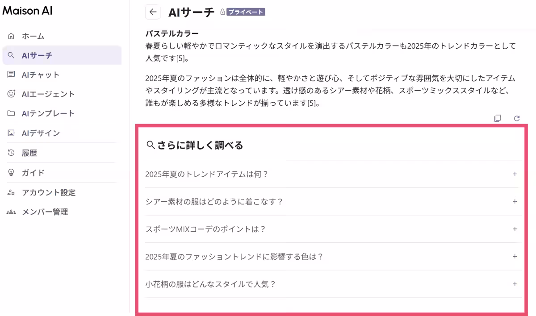This screenshot has width=536, height=316.
Task: Open 履歴 via the clock icon
Action: 10,153
